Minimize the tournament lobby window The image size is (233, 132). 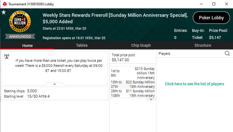click(201, 4)
